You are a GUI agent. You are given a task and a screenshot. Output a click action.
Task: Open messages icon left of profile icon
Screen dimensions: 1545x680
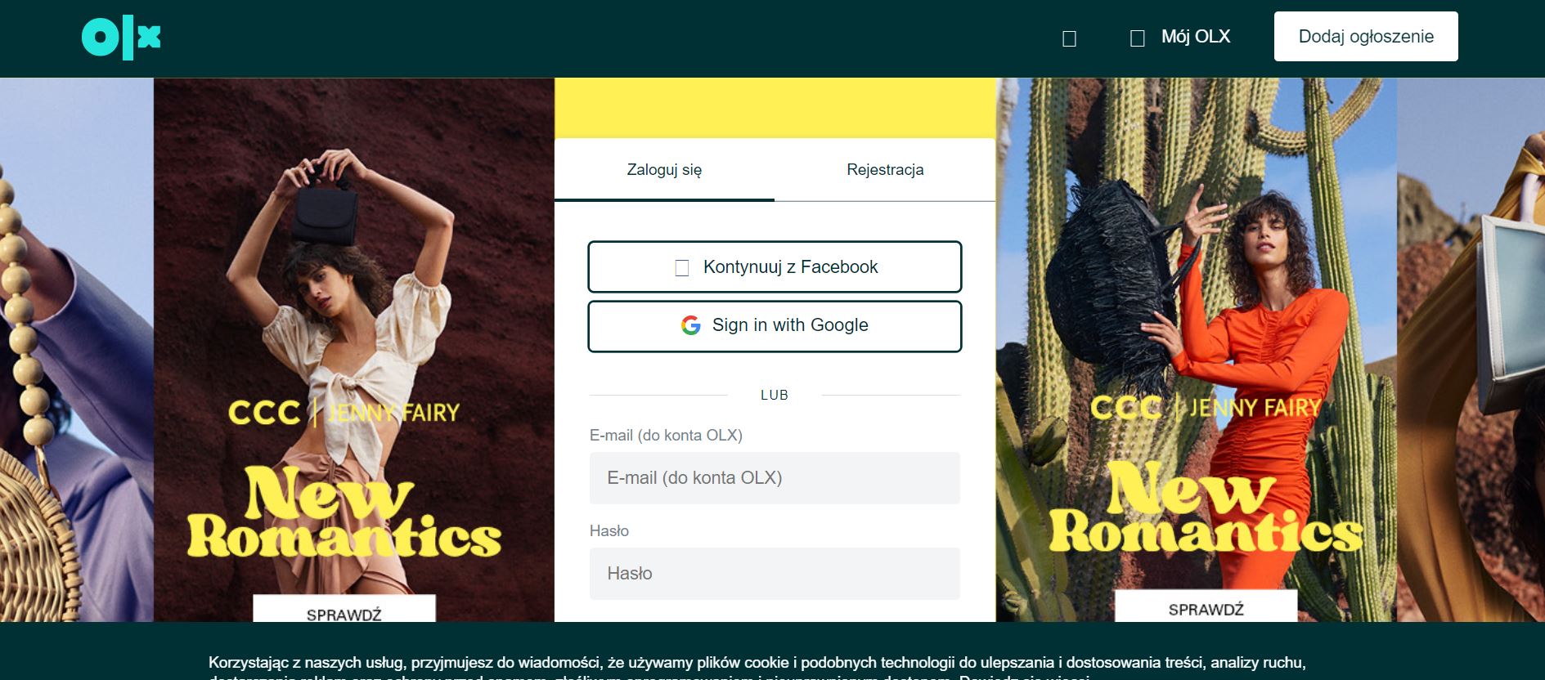pyautogui.click(x=1069, y=38)
